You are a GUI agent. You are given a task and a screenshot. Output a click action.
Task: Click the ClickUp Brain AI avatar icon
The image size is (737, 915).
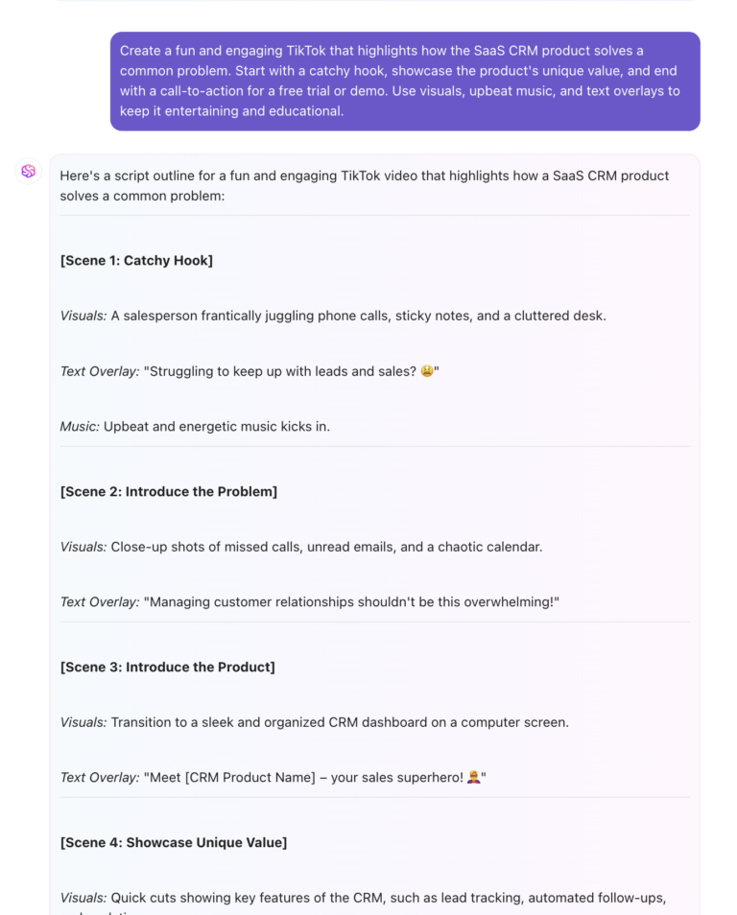point(28,171)
